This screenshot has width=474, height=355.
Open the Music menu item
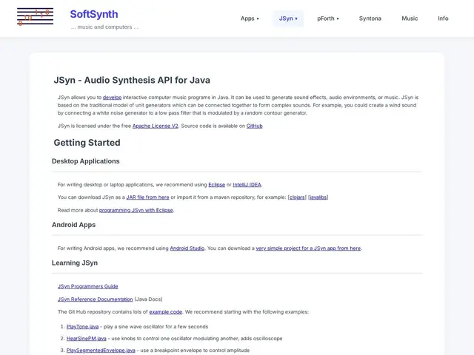[410, 18]
